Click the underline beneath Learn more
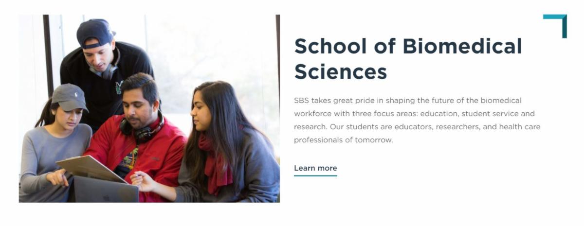Image resolution: width=584 pixels, height=227 pixels. click(315, 175)
